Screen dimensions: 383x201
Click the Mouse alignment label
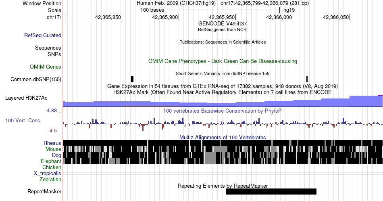[x=53, y=149]
